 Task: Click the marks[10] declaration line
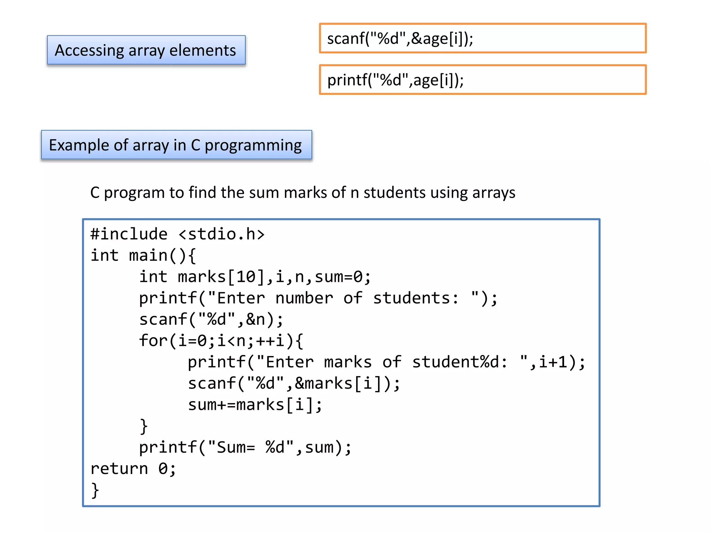tap(255, 277)
